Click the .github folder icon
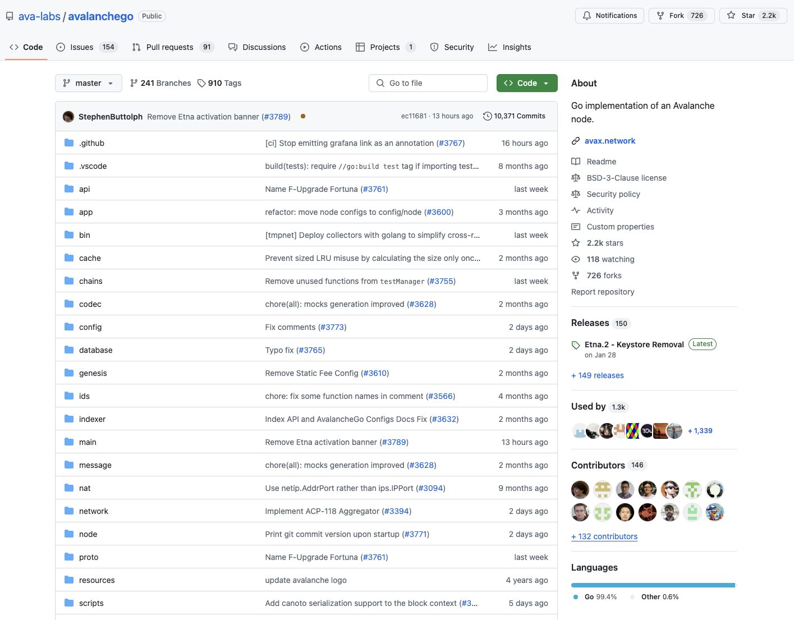Viewport: 794px width, 620px height. pyautogui.click(x=69, y=143)
